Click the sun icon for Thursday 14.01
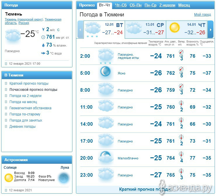 click(x=175, y=27)
